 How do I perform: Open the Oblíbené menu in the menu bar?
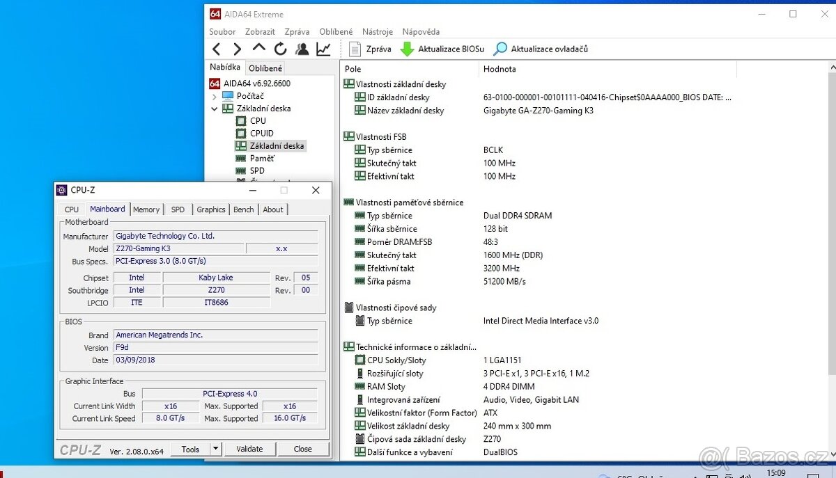336,31
